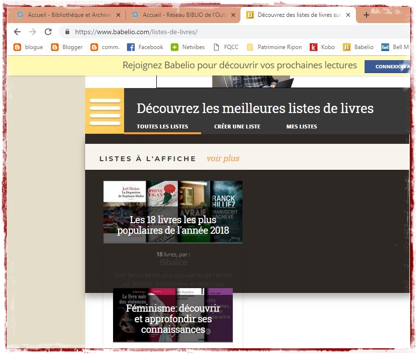
Task: Select TOUTES LES LISTES menu item
Action: click(163, 127)
